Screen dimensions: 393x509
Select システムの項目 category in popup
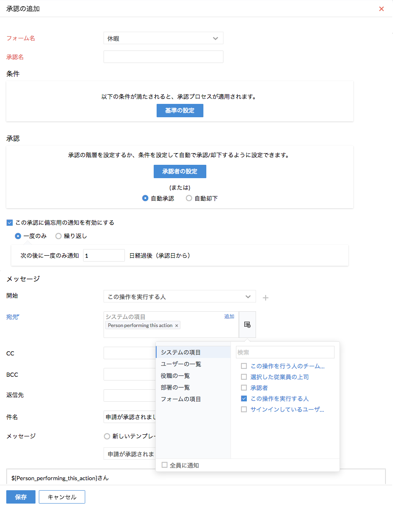[193, 353]
